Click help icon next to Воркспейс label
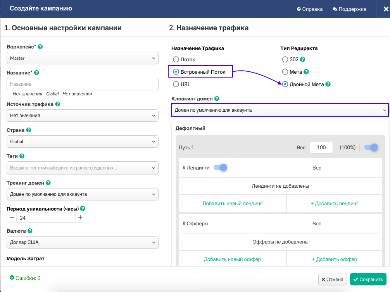The height and width of the screenshot is (292, 390). (x=40, y=47)
